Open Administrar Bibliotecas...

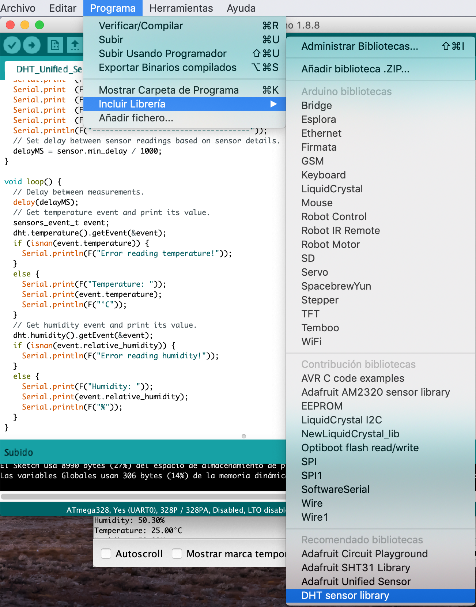pos(381,46)
